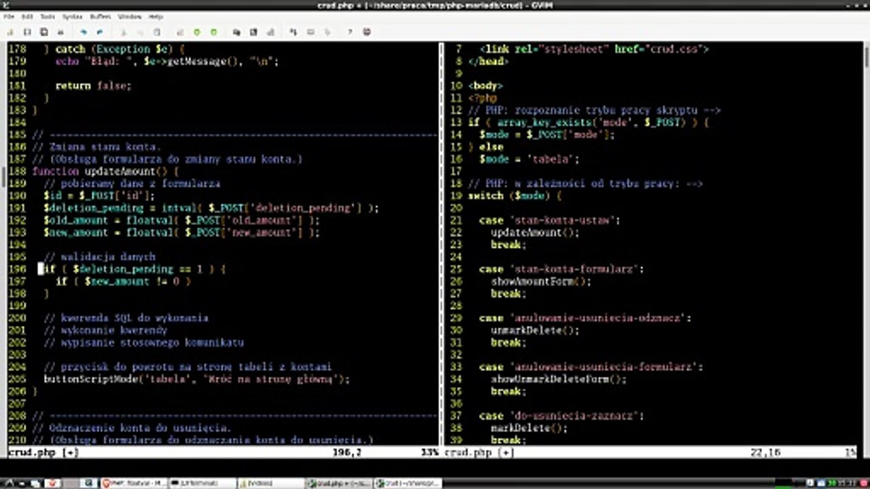Viewport: 870px width, 489px height.
Task: Open the Help menu
Action: [x=156, y=16]
